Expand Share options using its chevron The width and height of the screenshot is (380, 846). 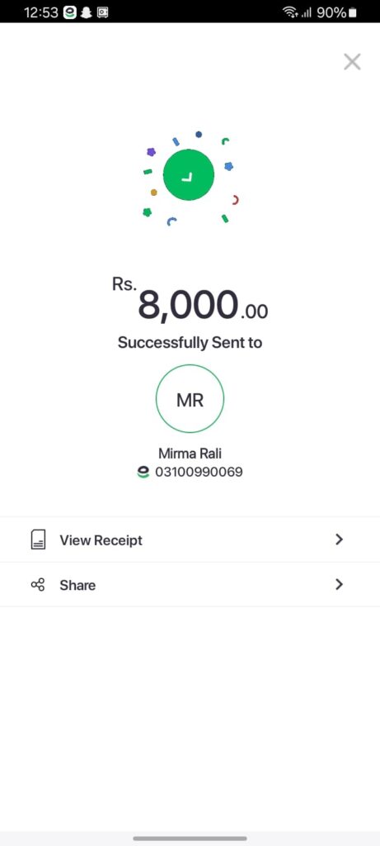[x=339, y=584]
